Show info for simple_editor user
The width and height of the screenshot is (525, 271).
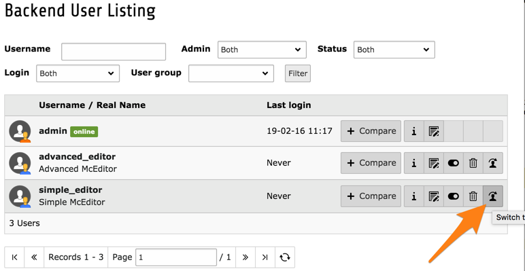click(414, 196)
